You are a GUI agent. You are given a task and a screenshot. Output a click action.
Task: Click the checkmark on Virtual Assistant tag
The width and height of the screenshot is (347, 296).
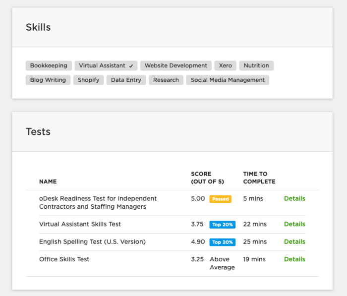point(131,66)
